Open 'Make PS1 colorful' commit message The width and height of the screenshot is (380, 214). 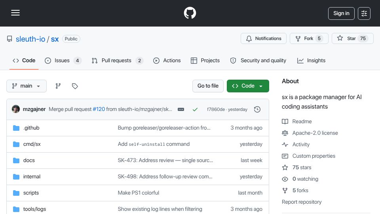(x=139, y=193)
